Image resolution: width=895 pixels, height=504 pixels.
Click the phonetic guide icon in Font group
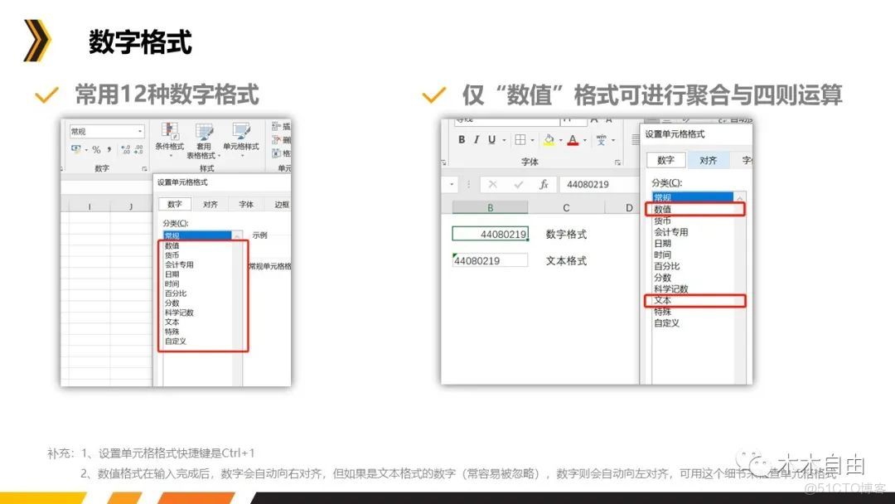[602, 138]
